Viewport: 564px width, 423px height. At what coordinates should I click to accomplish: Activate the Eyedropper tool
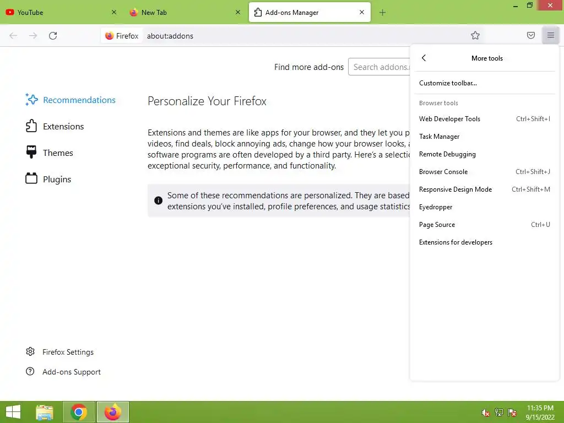pos(485,207)
